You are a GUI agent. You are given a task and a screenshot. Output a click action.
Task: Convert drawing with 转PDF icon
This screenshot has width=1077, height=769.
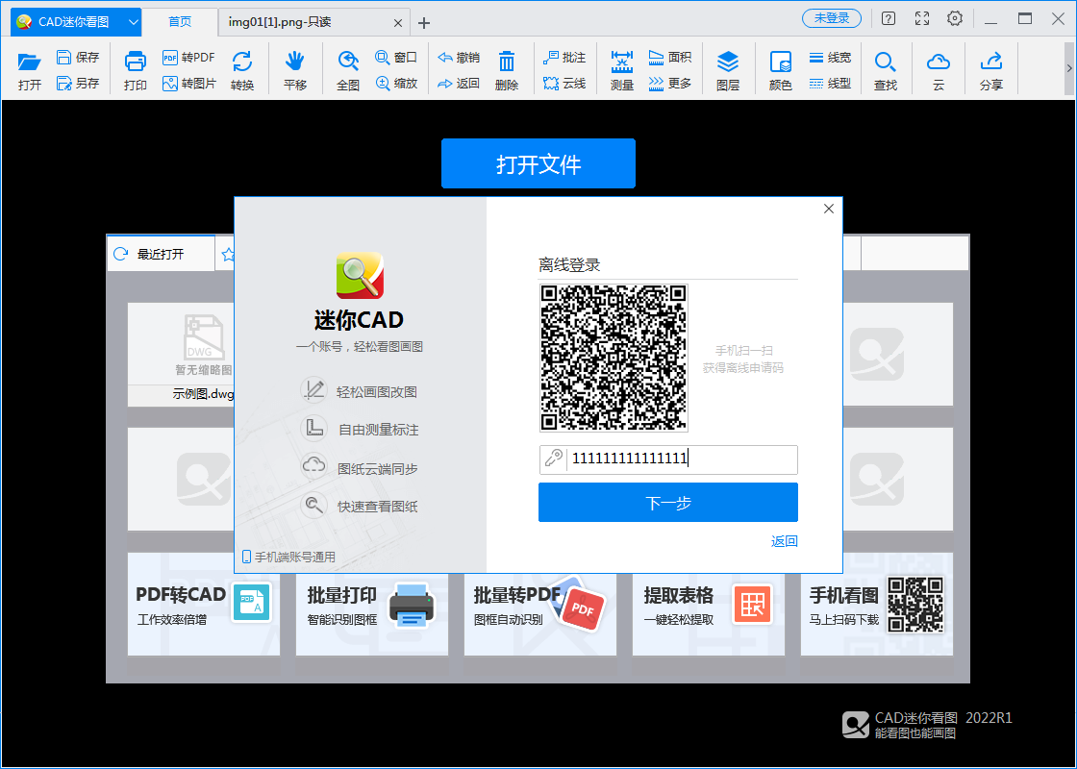pyautogui.click(x=188, y=57)
